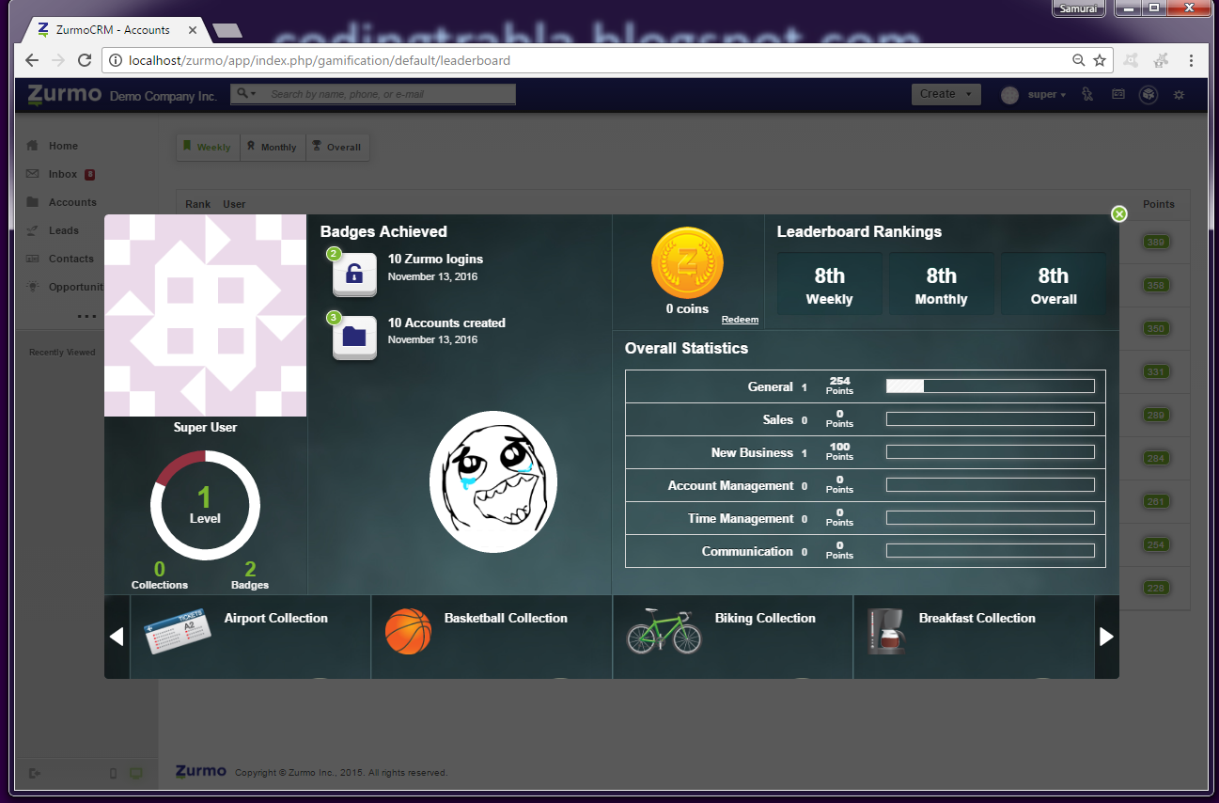Image resolution: width=1219 pixels, height=803 pixels.
Task: Show previous collections with left arrow
Action: point(117,637)
